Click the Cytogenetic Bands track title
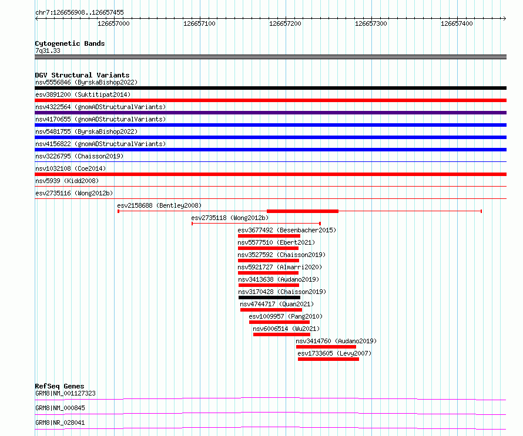Screen dimensions: 523x436 click(70, 43)
